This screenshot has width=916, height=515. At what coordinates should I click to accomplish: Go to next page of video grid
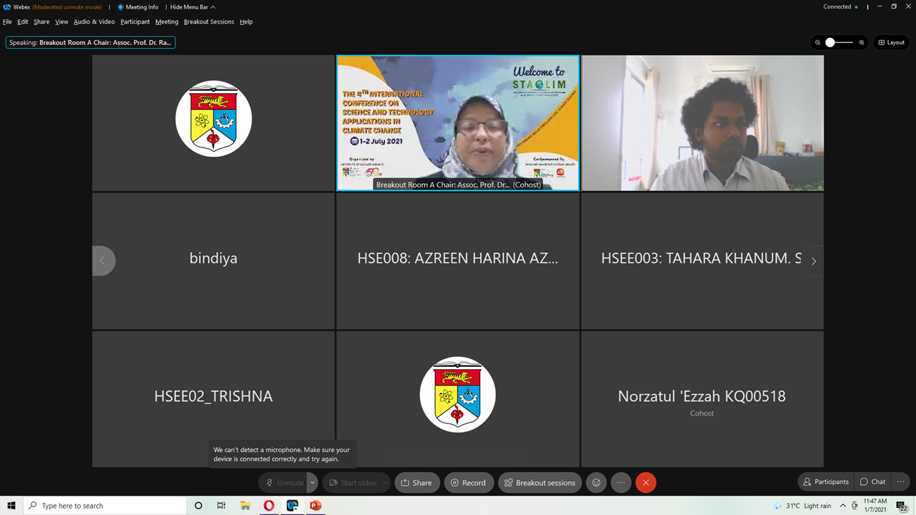813,261
